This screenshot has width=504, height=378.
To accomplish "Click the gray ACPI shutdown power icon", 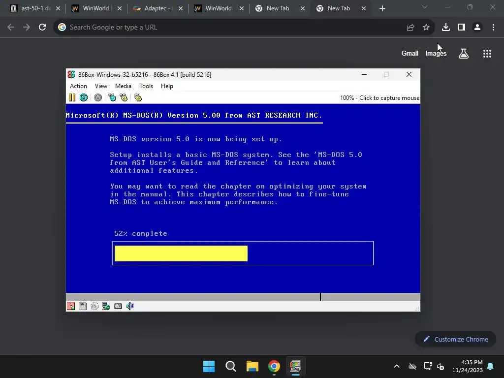I will coord(98,97).
